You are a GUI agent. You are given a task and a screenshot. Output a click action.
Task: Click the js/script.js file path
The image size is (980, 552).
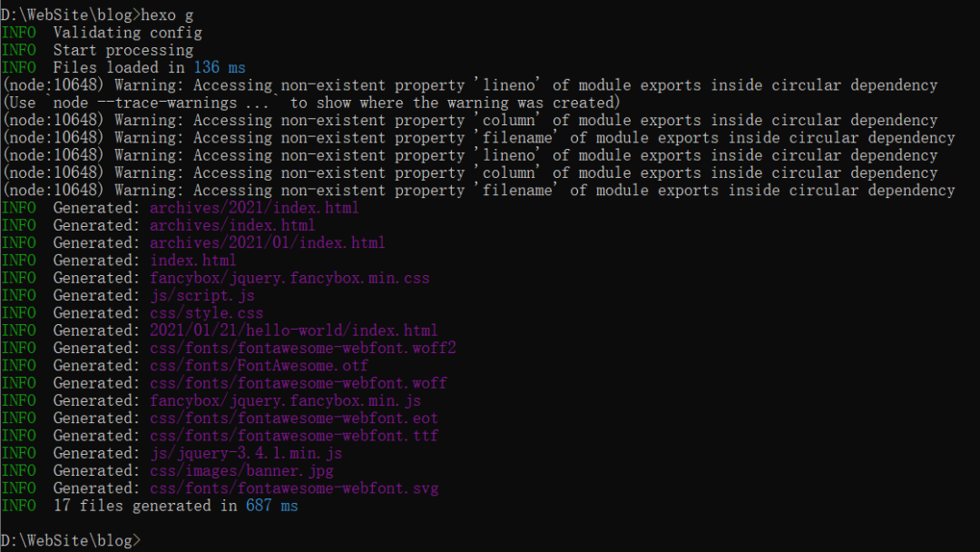[x=201, y=295]
